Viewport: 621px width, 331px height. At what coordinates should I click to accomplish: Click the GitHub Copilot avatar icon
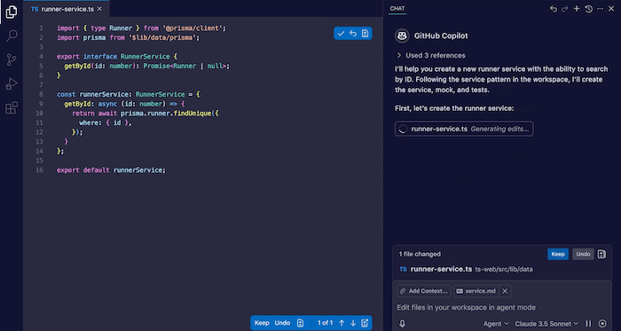[402, 35]
